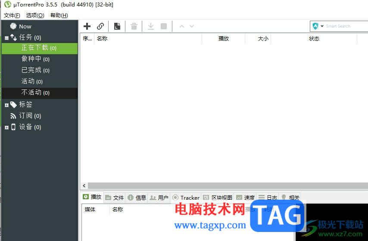Open the 选项(O) menu
Screen dimensions: 368x241
pyautogui.click(x=35, y=15)
